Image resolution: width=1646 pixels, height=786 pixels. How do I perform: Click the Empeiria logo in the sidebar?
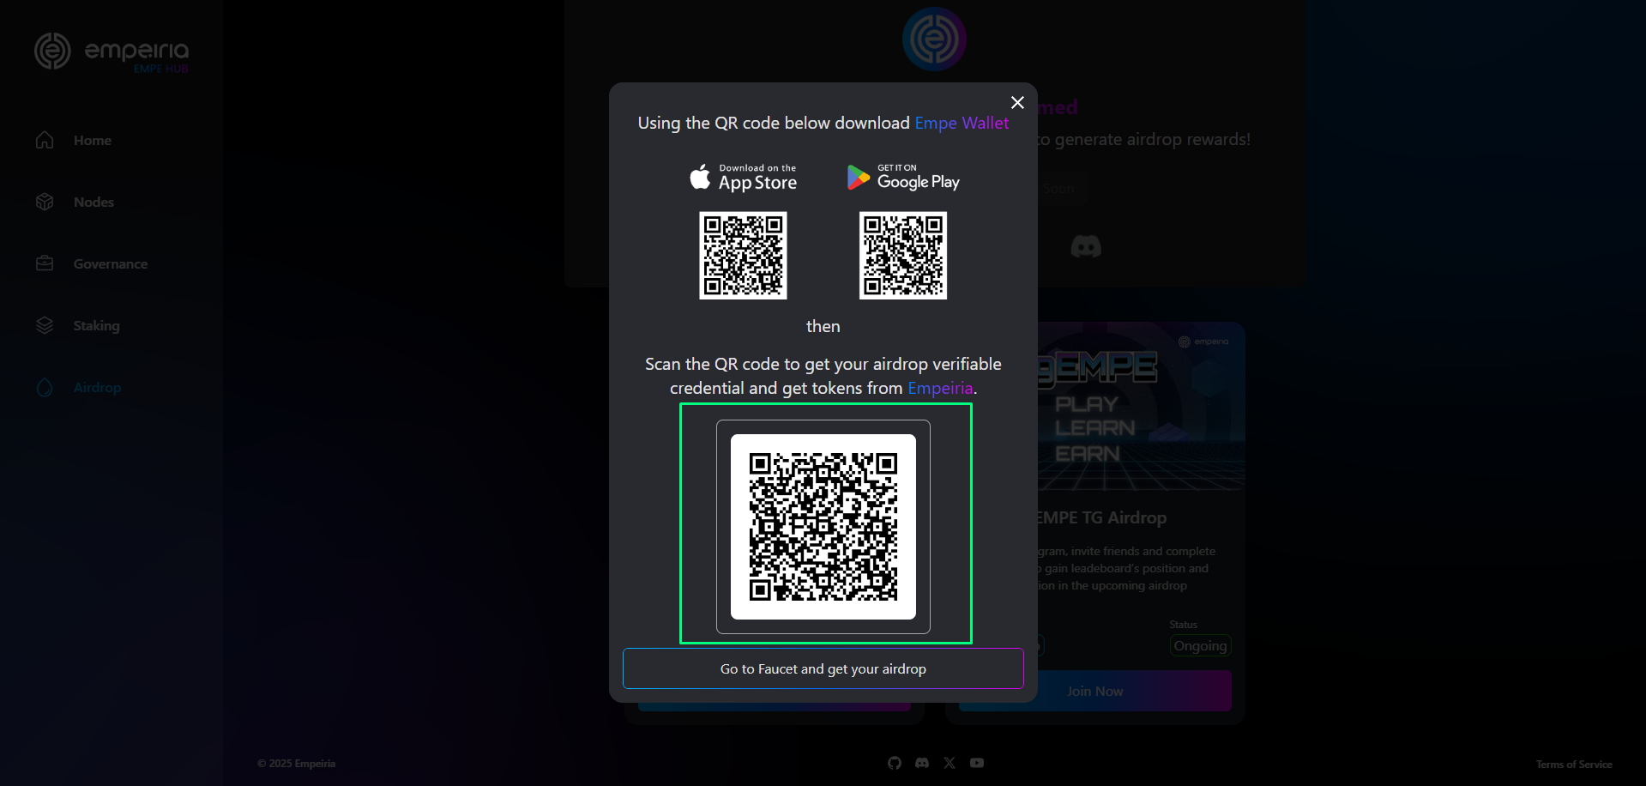[112, 52]
